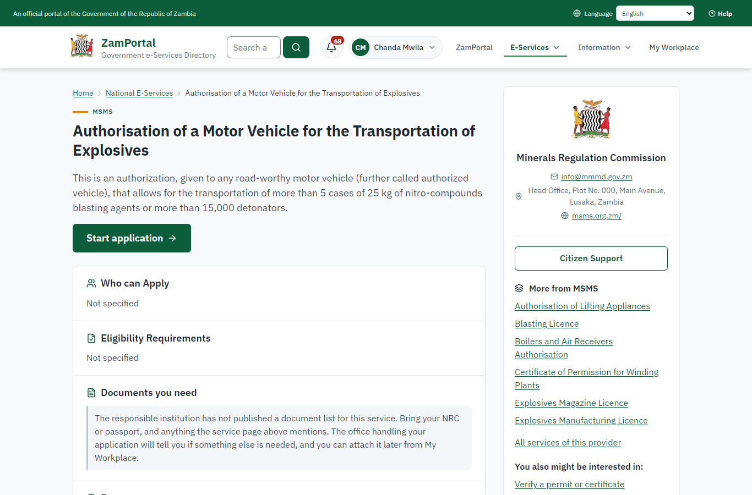
Task: Click the MSMS category label above title
Action: (x=102, y=112)
